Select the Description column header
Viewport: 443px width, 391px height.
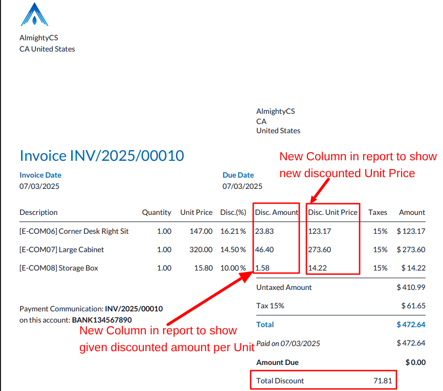(38, 212)
